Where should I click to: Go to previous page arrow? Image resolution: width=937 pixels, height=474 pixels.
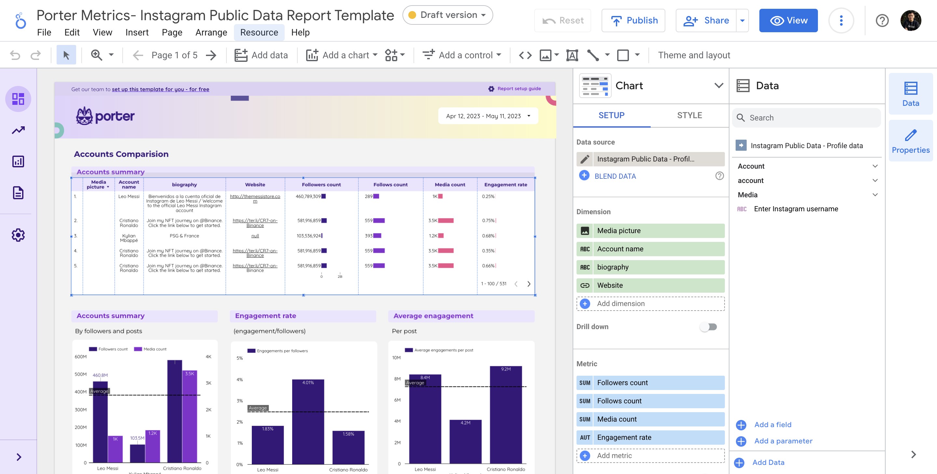coord(138,55)
